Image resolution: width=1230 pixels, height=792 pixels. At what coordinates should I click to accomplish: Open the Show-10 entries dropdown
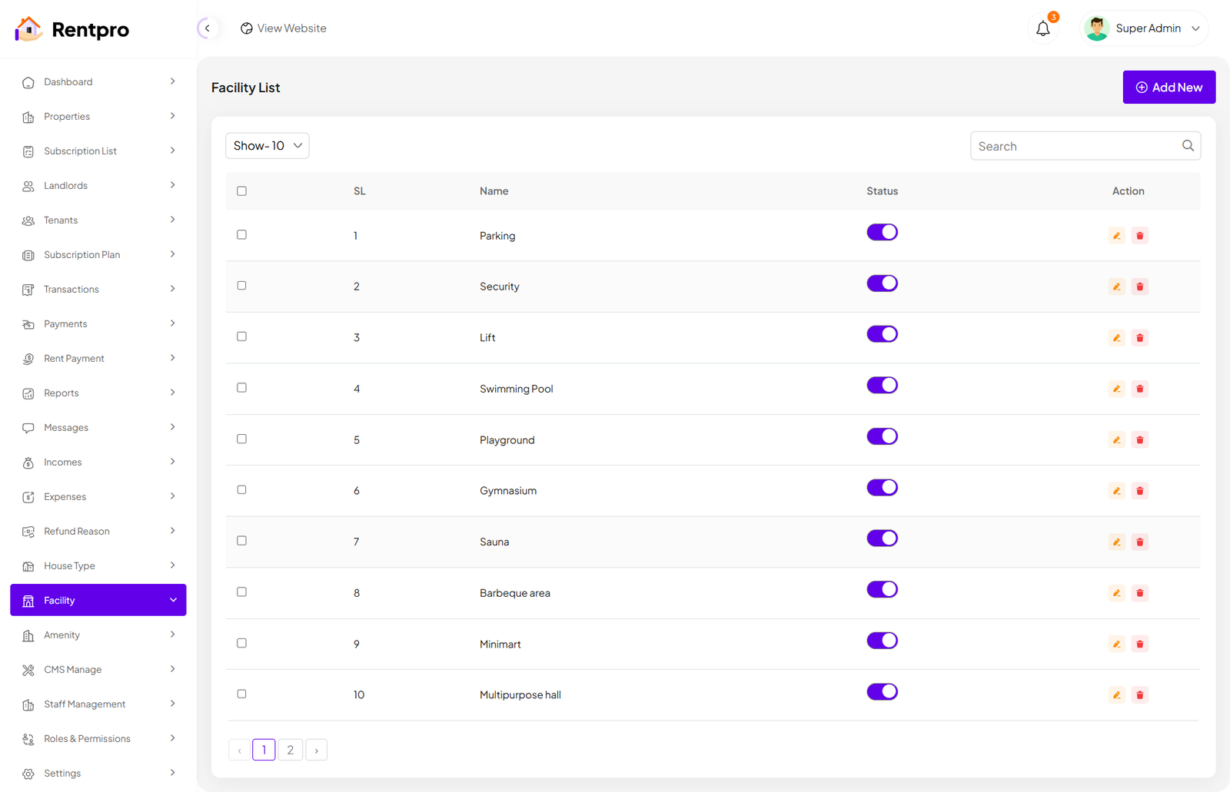267,146
